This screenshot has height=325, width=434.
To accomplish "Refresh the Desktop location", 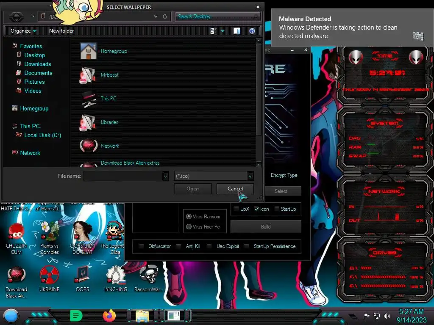I will 165,17.
